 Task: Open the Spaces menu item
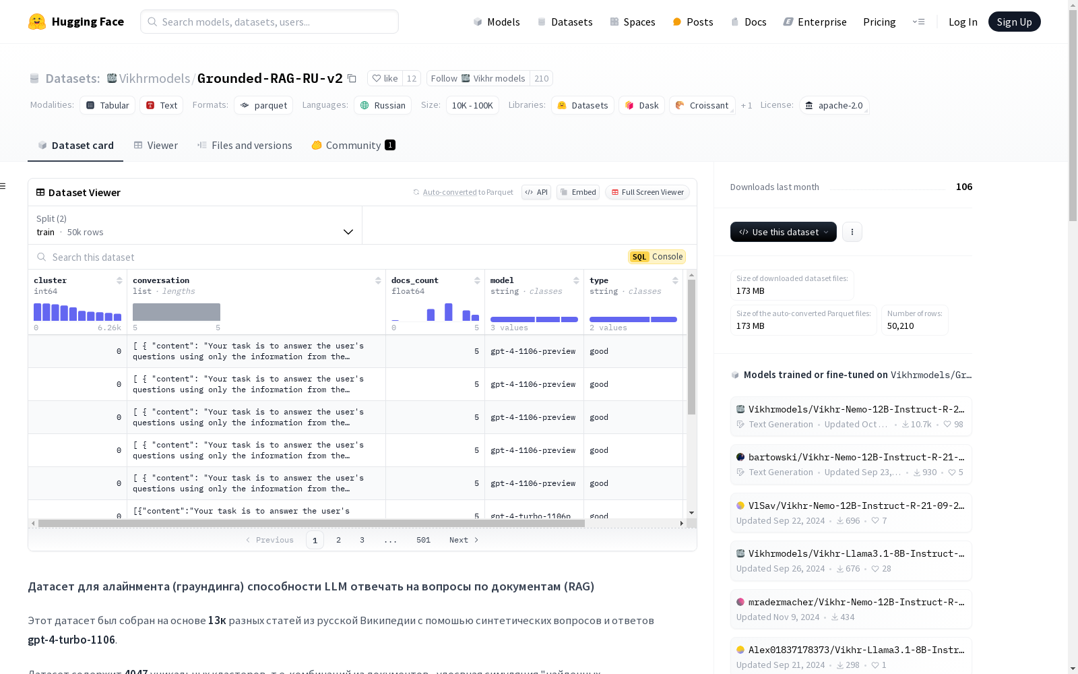633,22
